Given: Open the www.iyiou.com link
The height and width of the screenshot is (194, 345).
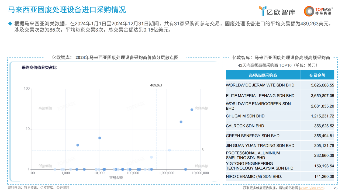Looking at the screenshot, I should click(312, 188).
